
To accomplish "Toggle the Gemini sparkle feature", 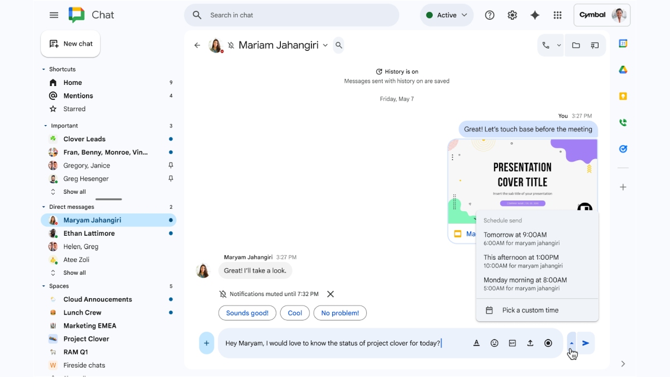I will coord(534,15).
